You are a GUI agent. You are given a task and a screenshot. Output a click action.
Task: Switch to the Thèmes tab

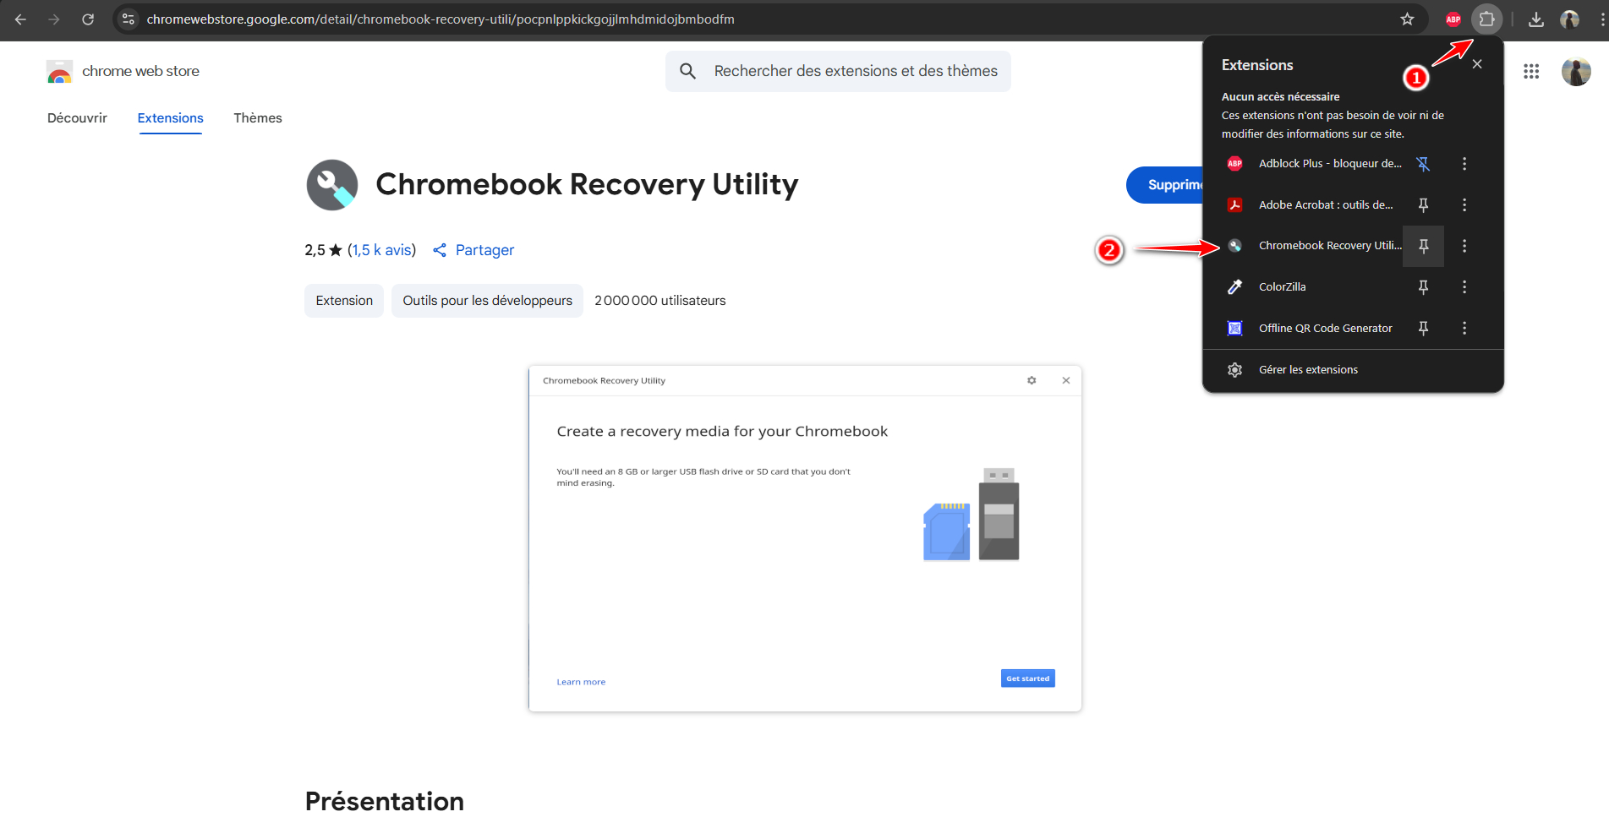258,118
